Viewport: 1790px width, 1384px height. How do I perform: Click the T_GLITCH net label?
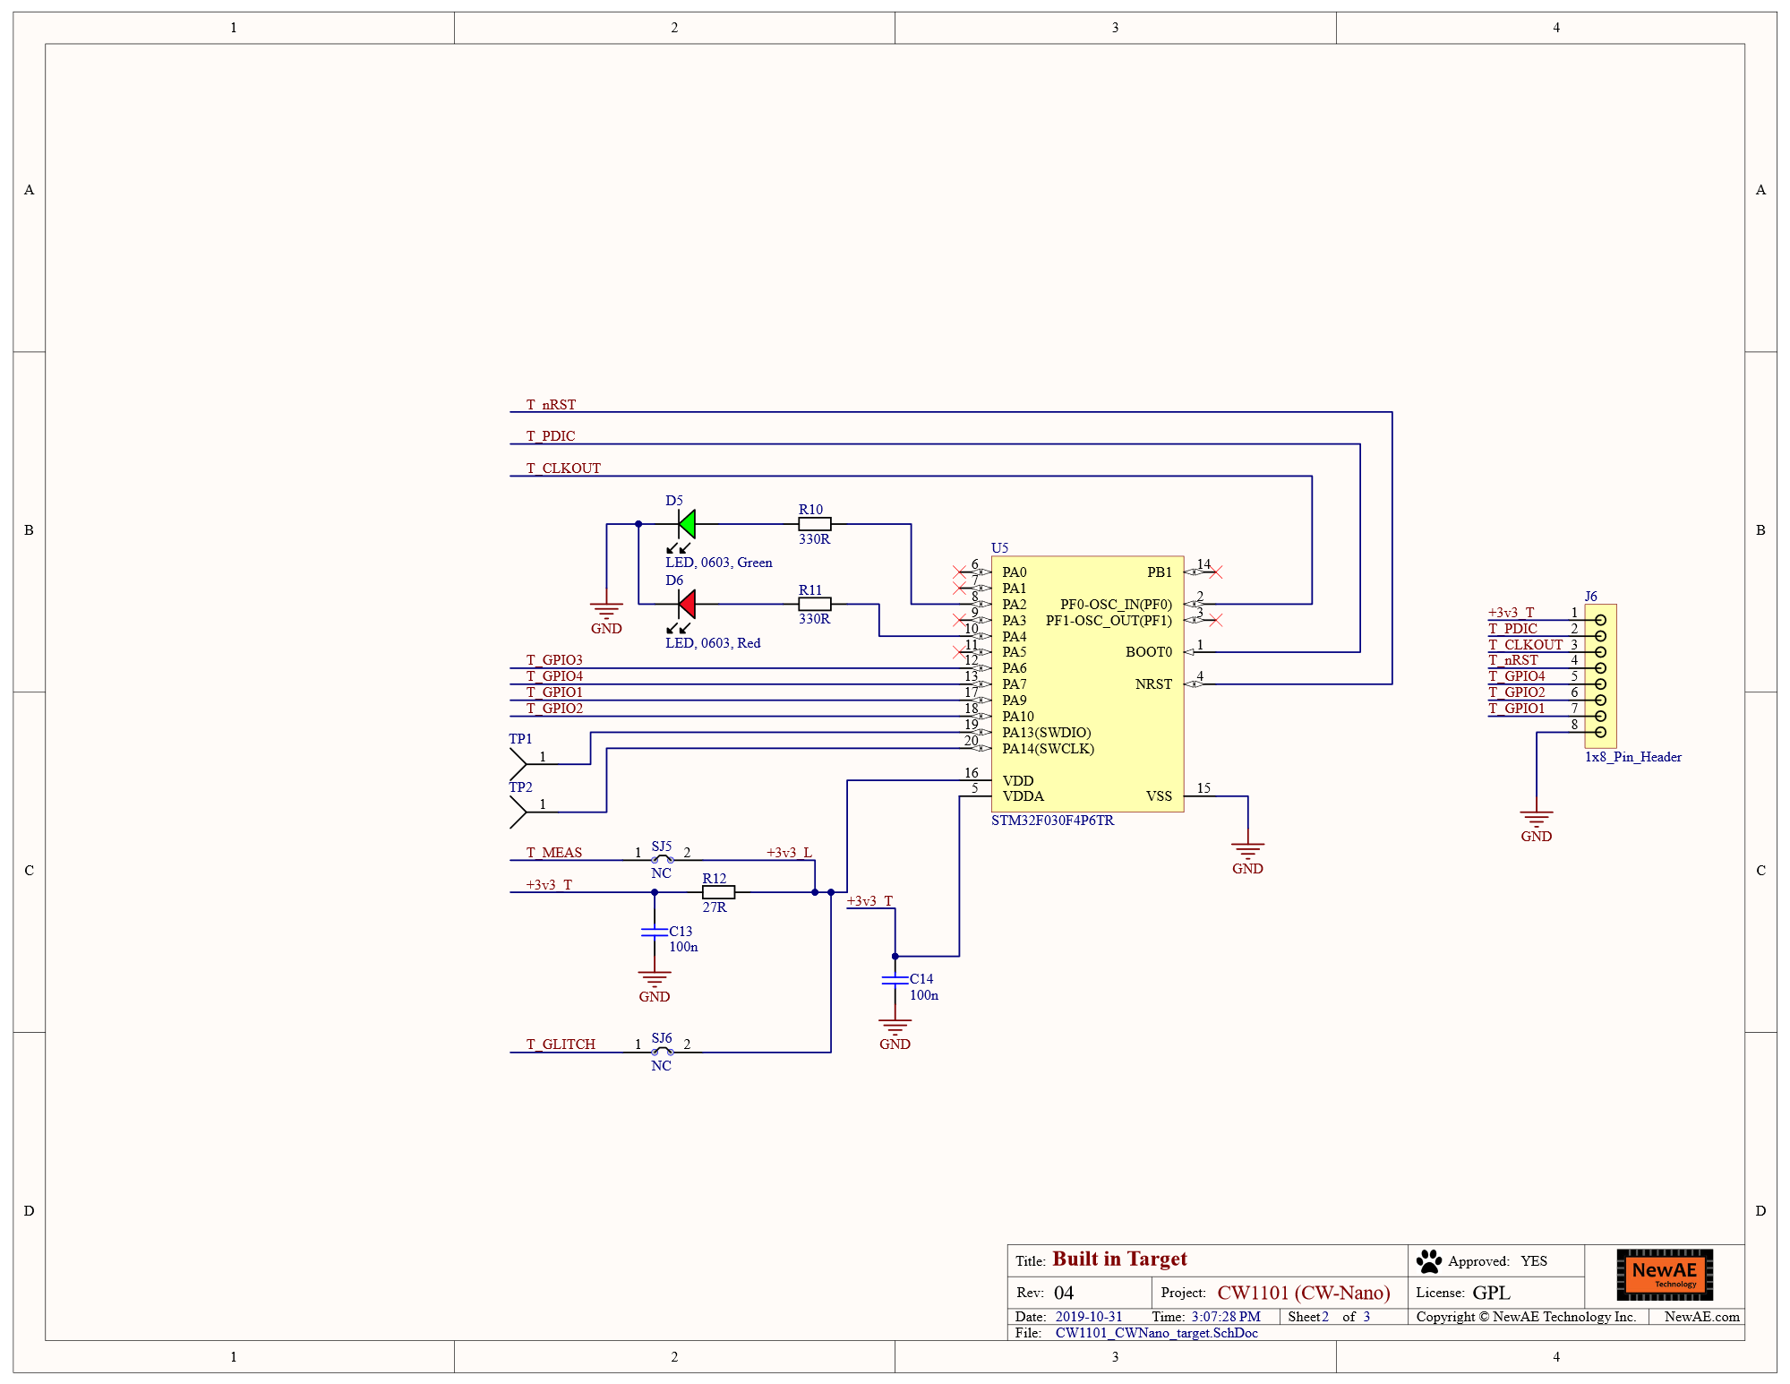(561, 1044)
